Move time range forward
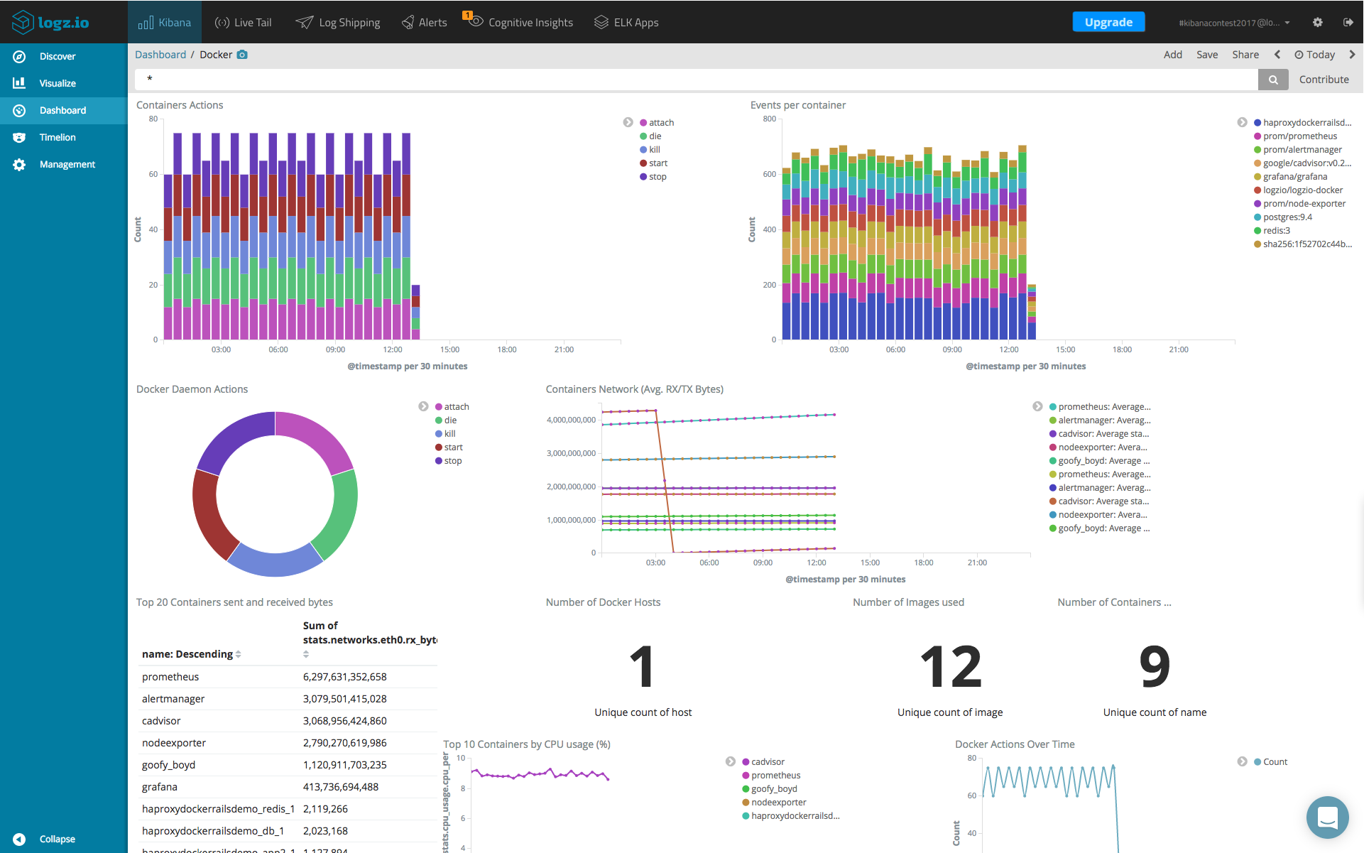 coord(1352,55)
